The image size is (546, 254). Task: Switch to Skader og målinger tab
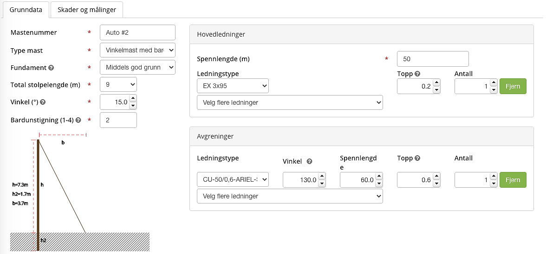pyautogui.click(x=87, y=9)
